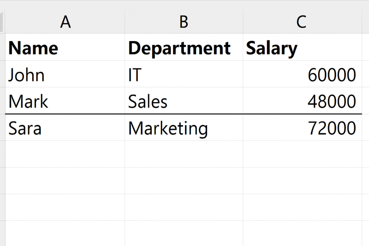The image size is (369, 246).
Task: Select column B header
Action: (184, 21)
